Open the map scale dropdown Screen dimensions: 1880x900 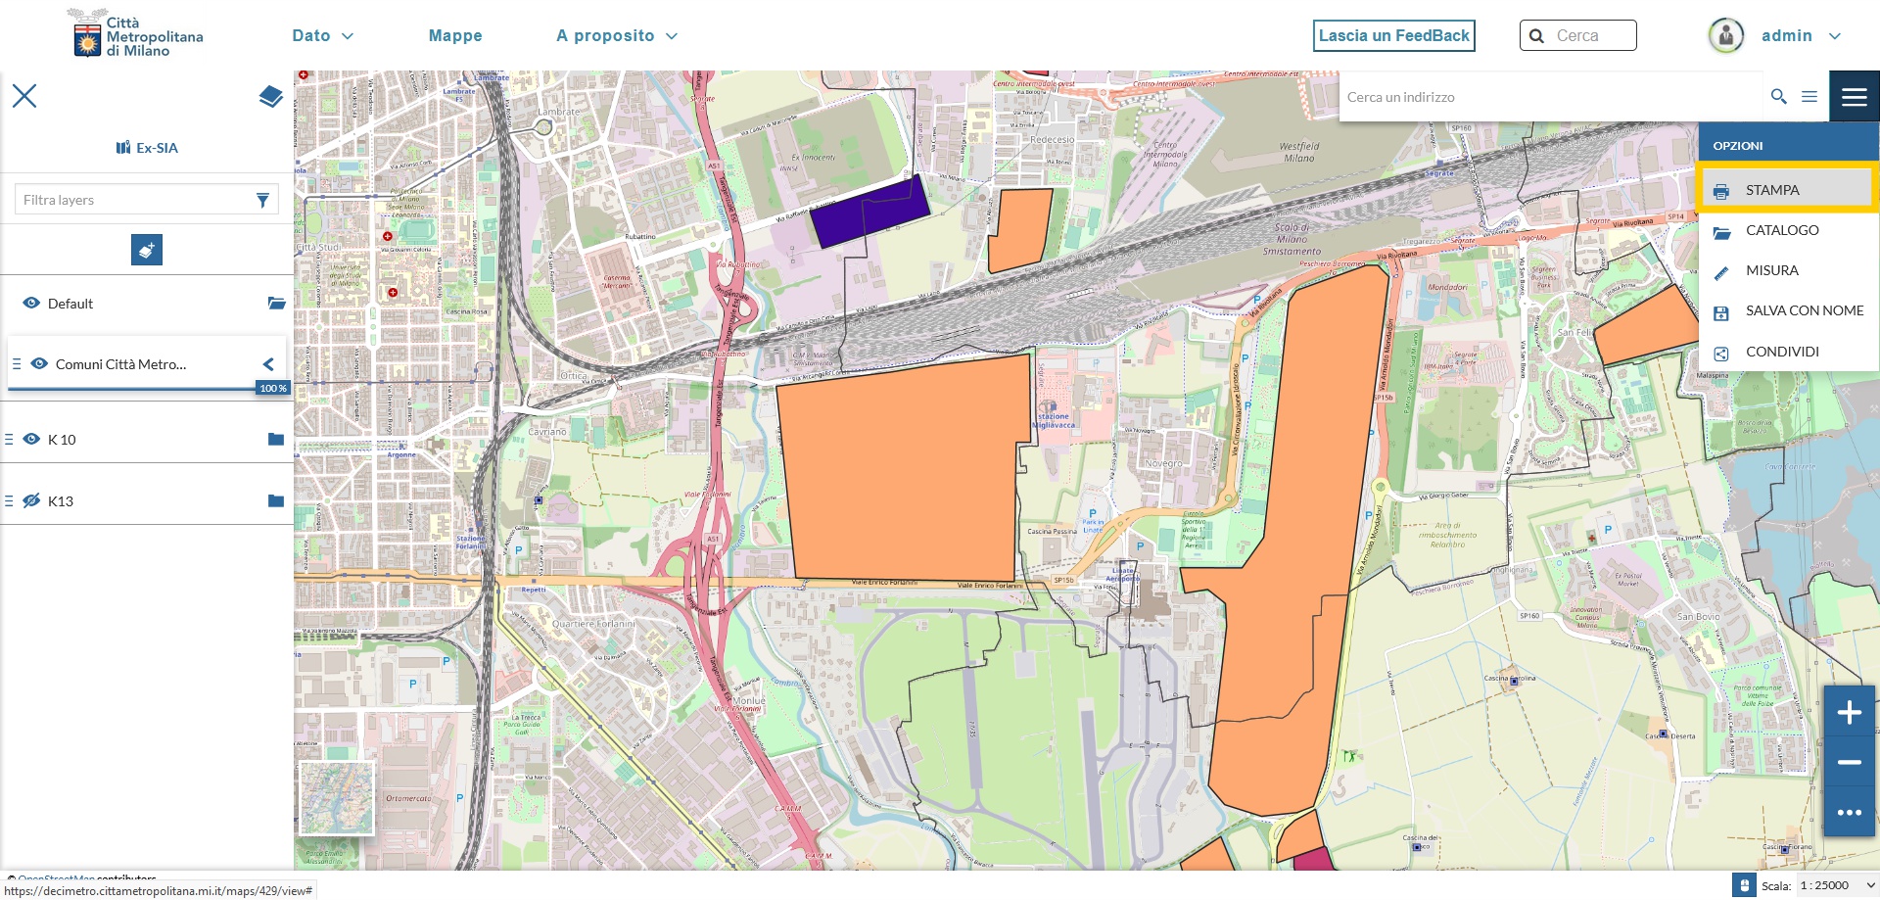(x=1836, y=885)
